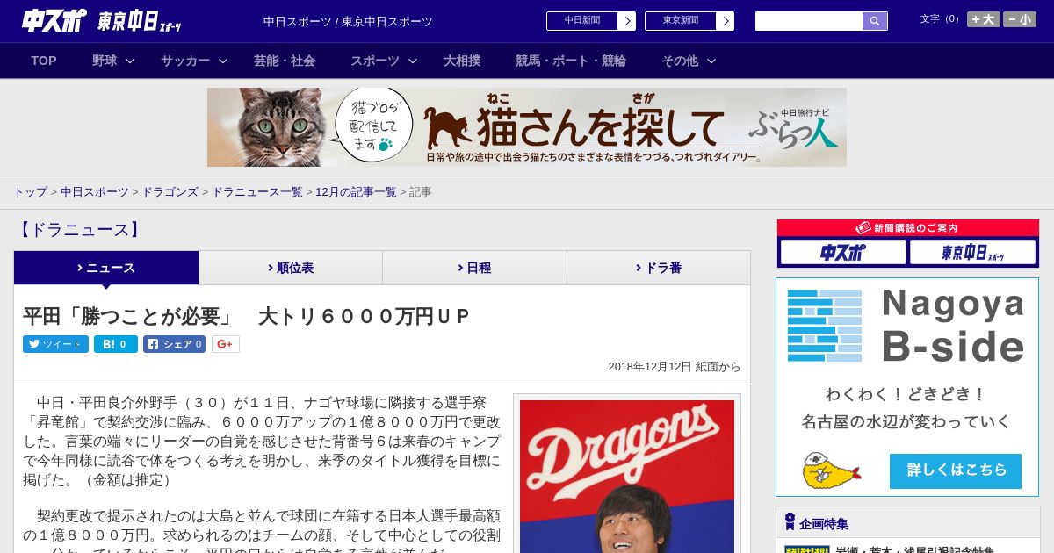Click the 東京中日スポーツ logo in the header

pos(140,21)
